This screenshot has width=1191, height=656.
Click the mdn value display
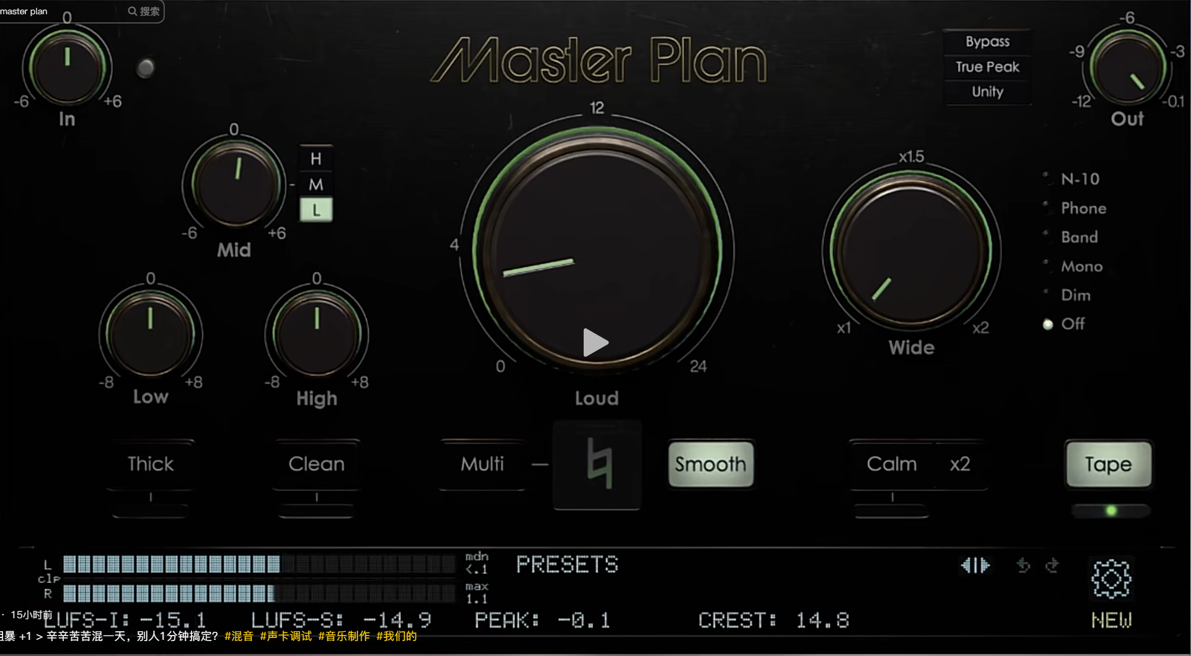(477, 563)
